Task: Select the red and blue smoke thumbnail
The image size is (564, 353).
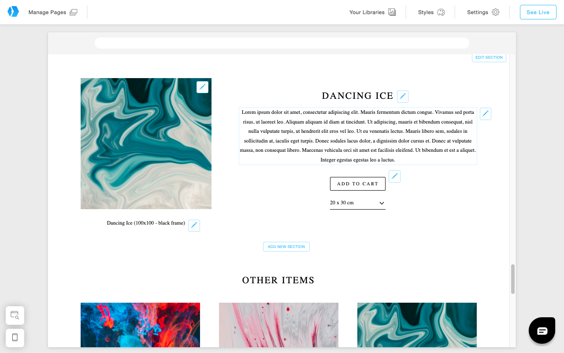Action: [x=140, y=325]
